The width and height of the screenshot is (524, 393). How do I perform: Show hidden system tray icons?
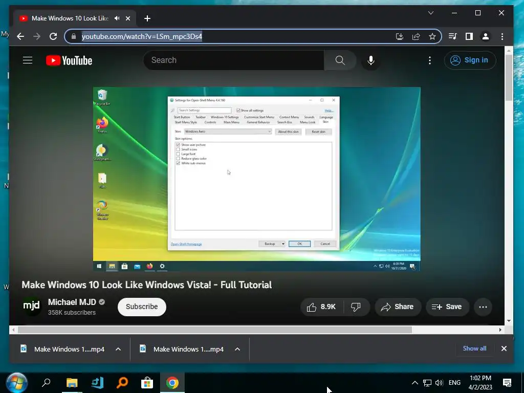tap(414, 383)
